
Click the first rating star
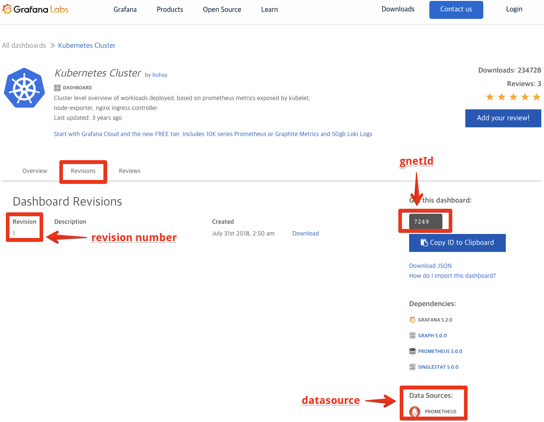tap(490, 97)
